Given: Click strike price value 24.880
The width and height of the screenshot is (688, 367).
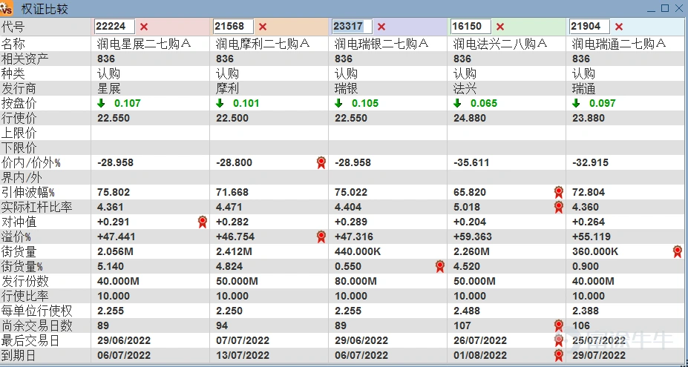Looking at the screenshot, I should [470, 119].
